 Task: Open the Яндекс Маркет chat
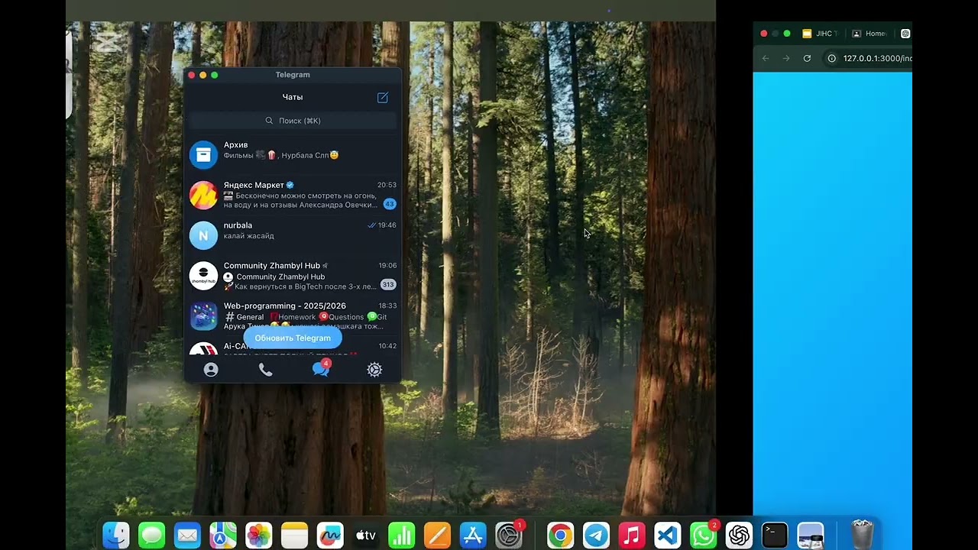pyautogui.click(x=293, y=195)
